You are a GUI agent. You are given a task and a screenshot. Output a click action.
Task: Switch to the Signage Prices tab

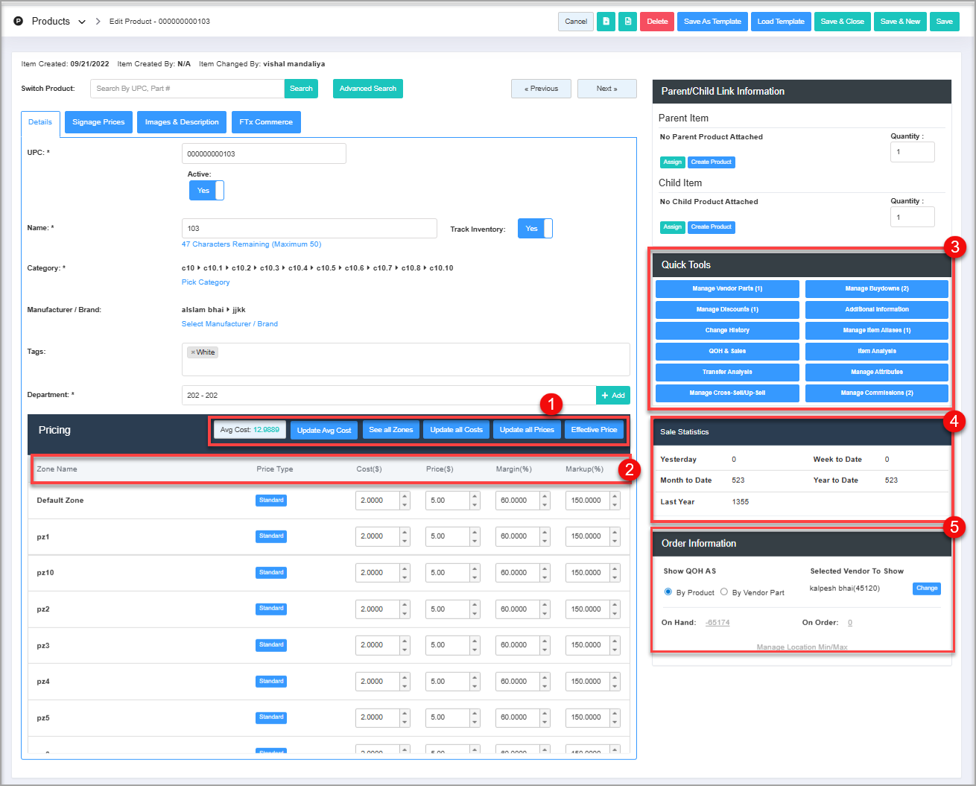[98, 122]
